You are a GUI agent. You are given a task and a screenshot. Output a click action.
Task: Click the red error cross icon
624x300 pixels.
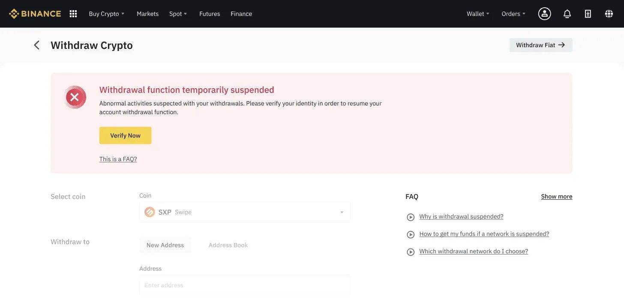(75, 97)
